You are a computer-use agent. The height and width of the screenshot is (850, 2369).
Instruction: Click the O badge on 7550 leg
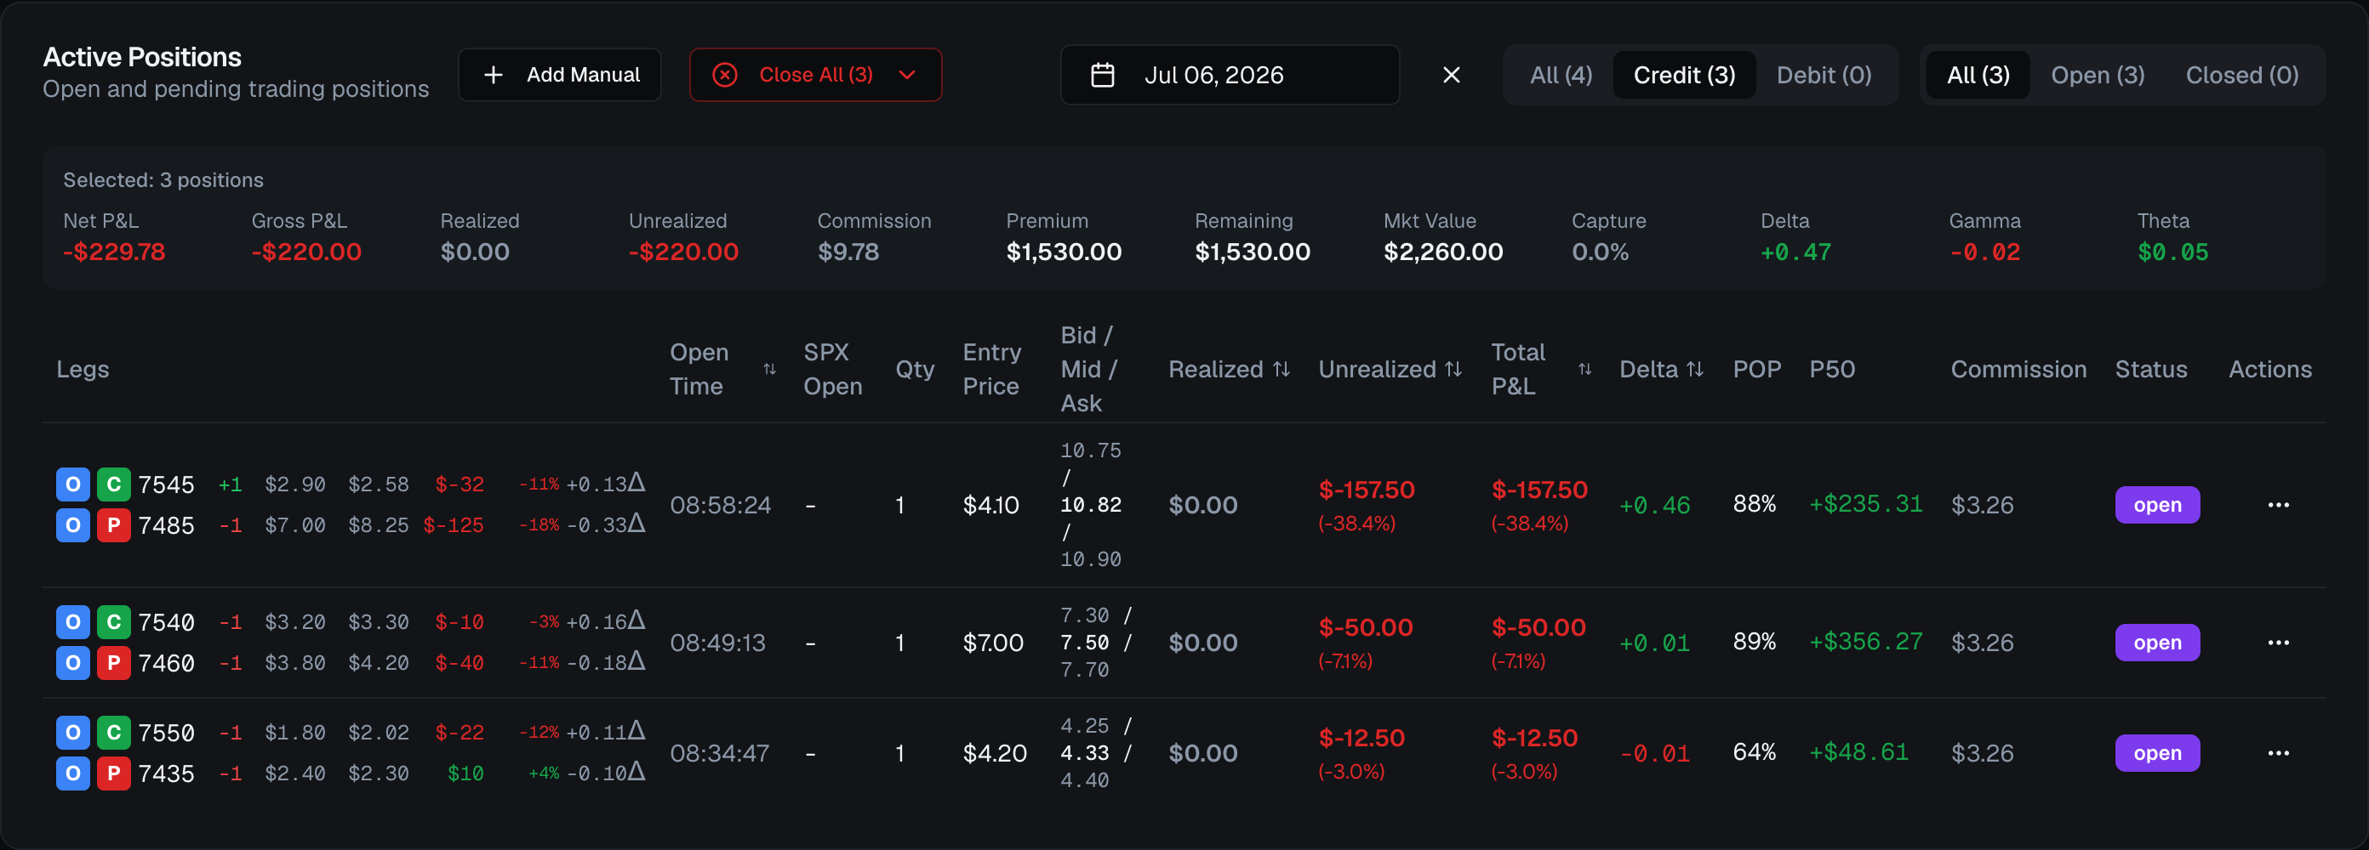click(72, 733)
